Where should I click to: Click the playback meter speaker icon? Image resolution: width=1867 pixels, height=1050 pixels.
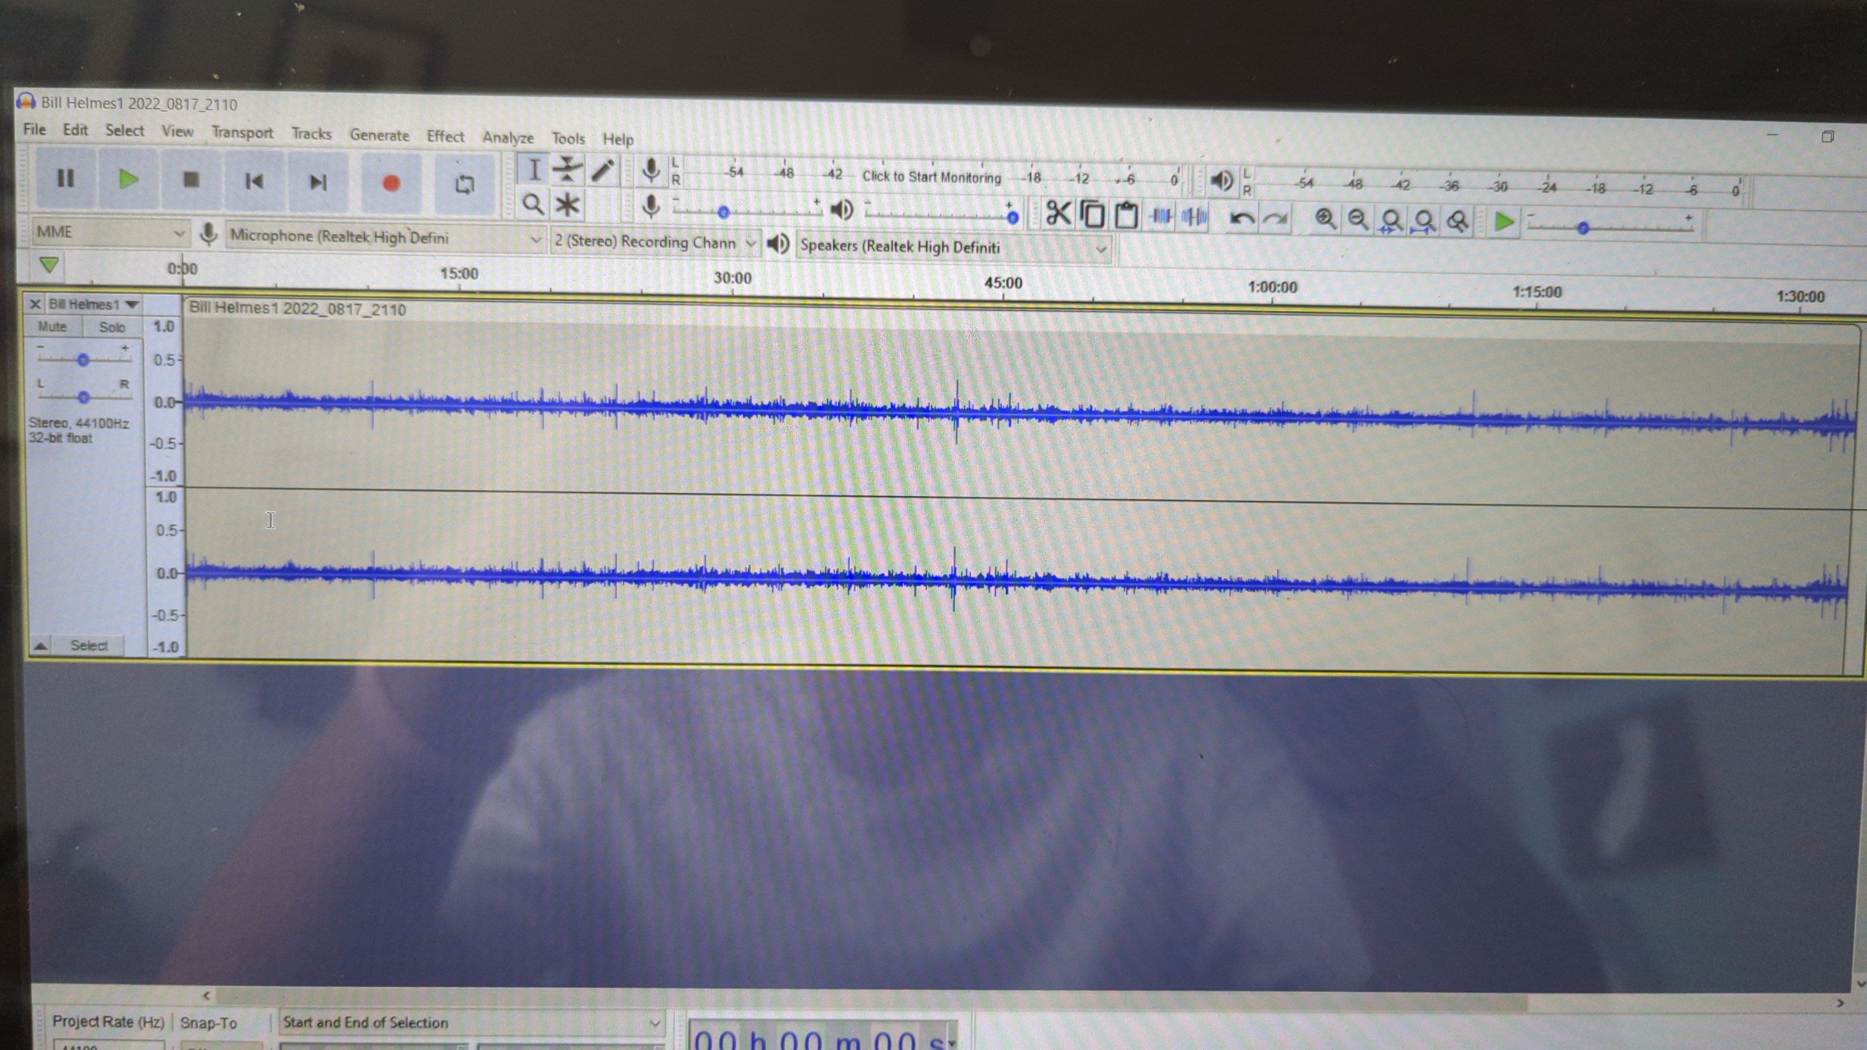tap(1221, 181)
